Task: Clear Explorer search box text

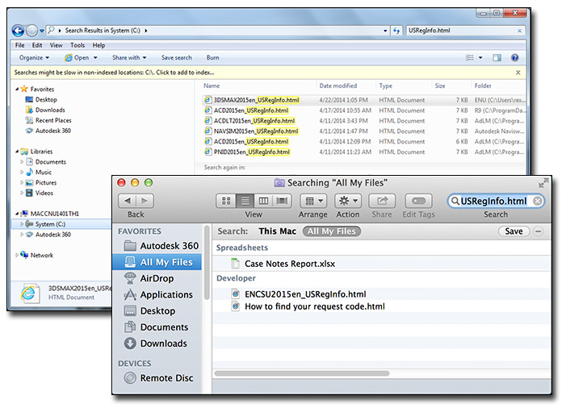Action: [x=519, y=31]
